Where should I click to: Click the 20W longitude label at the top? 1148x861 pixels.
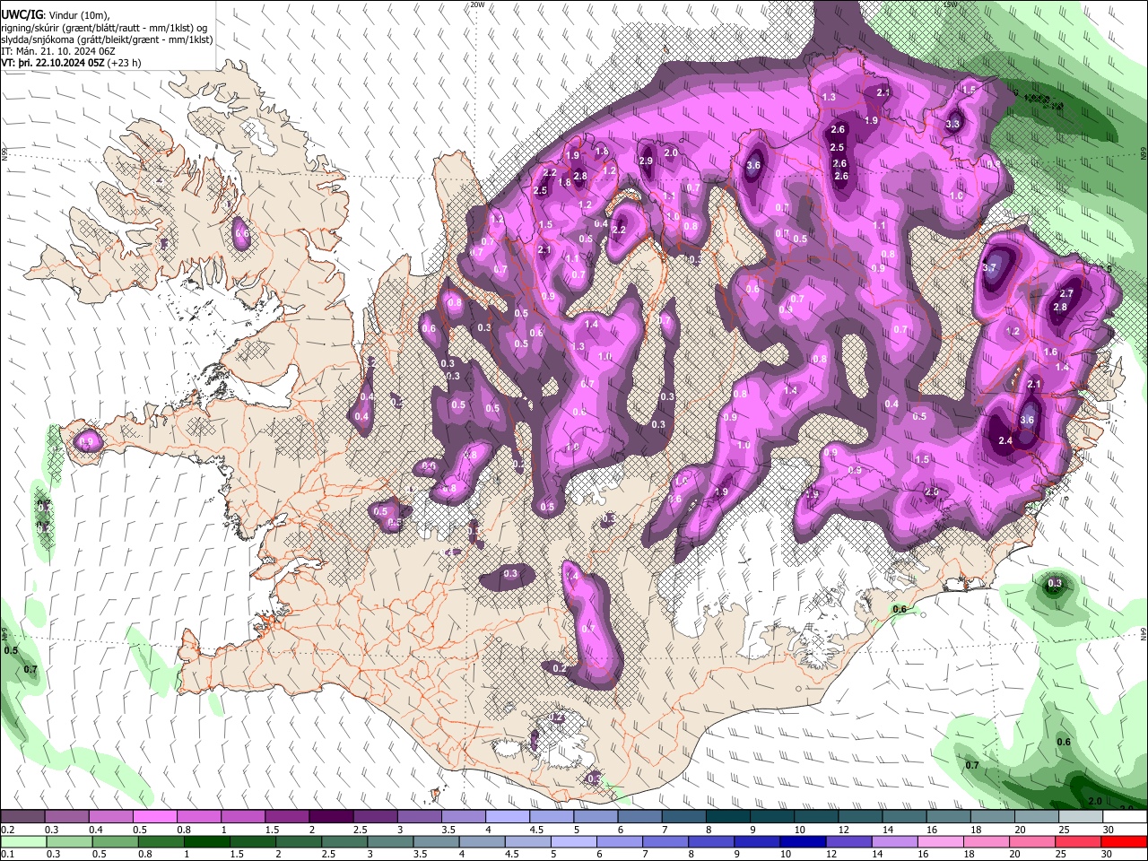pyautogui.click(x=477, y=4)
